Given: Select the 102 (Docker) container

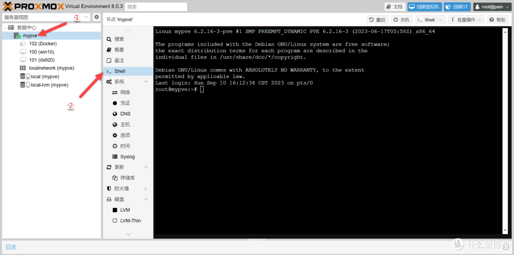Looking at the screenshot, I should (42, 44).
